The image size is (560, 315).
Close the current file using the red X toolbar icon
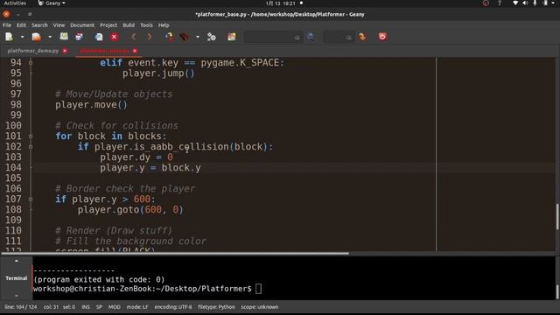115,37
